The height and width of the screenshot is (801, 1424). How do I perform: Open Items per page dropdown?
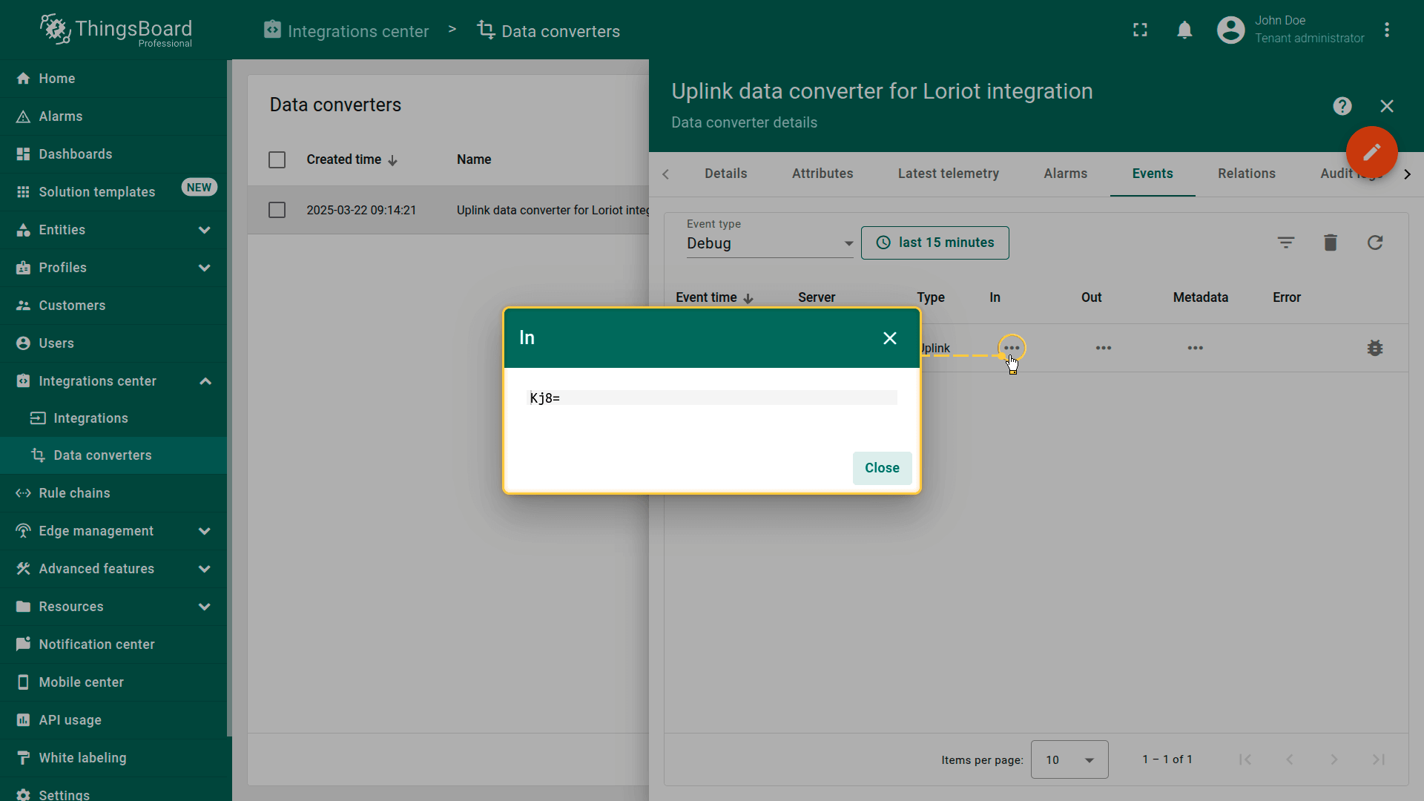pos(1069,759)
